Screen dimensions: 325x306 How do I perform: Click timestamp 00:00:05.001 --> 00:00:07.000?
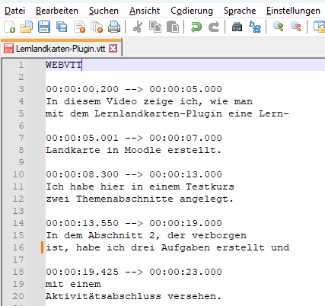pyautogui.click(x=134, y=138)
